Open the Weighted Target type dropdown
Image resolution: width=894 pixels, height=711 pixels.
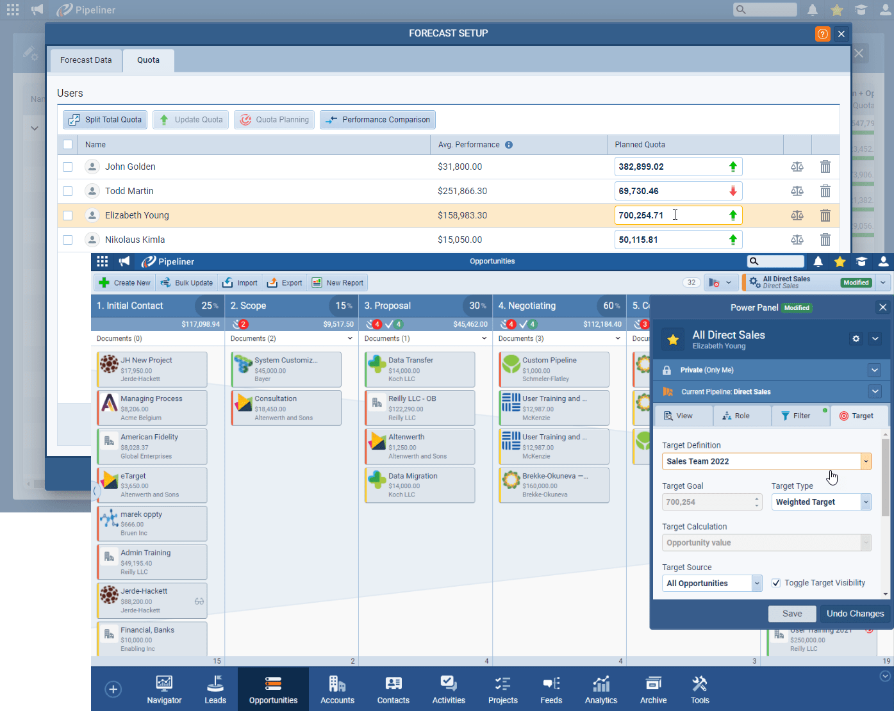(866, 502)
